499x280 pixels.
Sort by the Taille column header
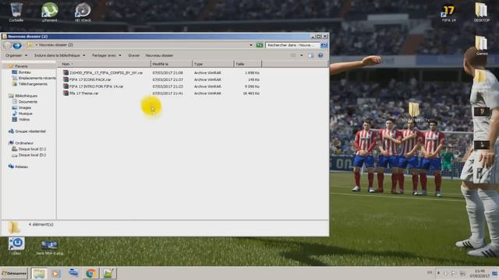pos(248,64)
